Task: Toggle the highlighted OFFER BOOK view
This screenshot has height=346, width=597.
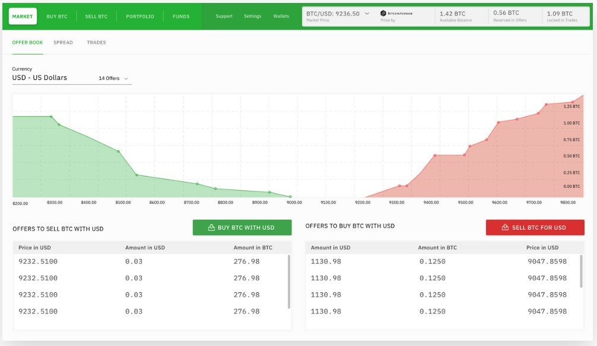Action: tap(27, 42)
